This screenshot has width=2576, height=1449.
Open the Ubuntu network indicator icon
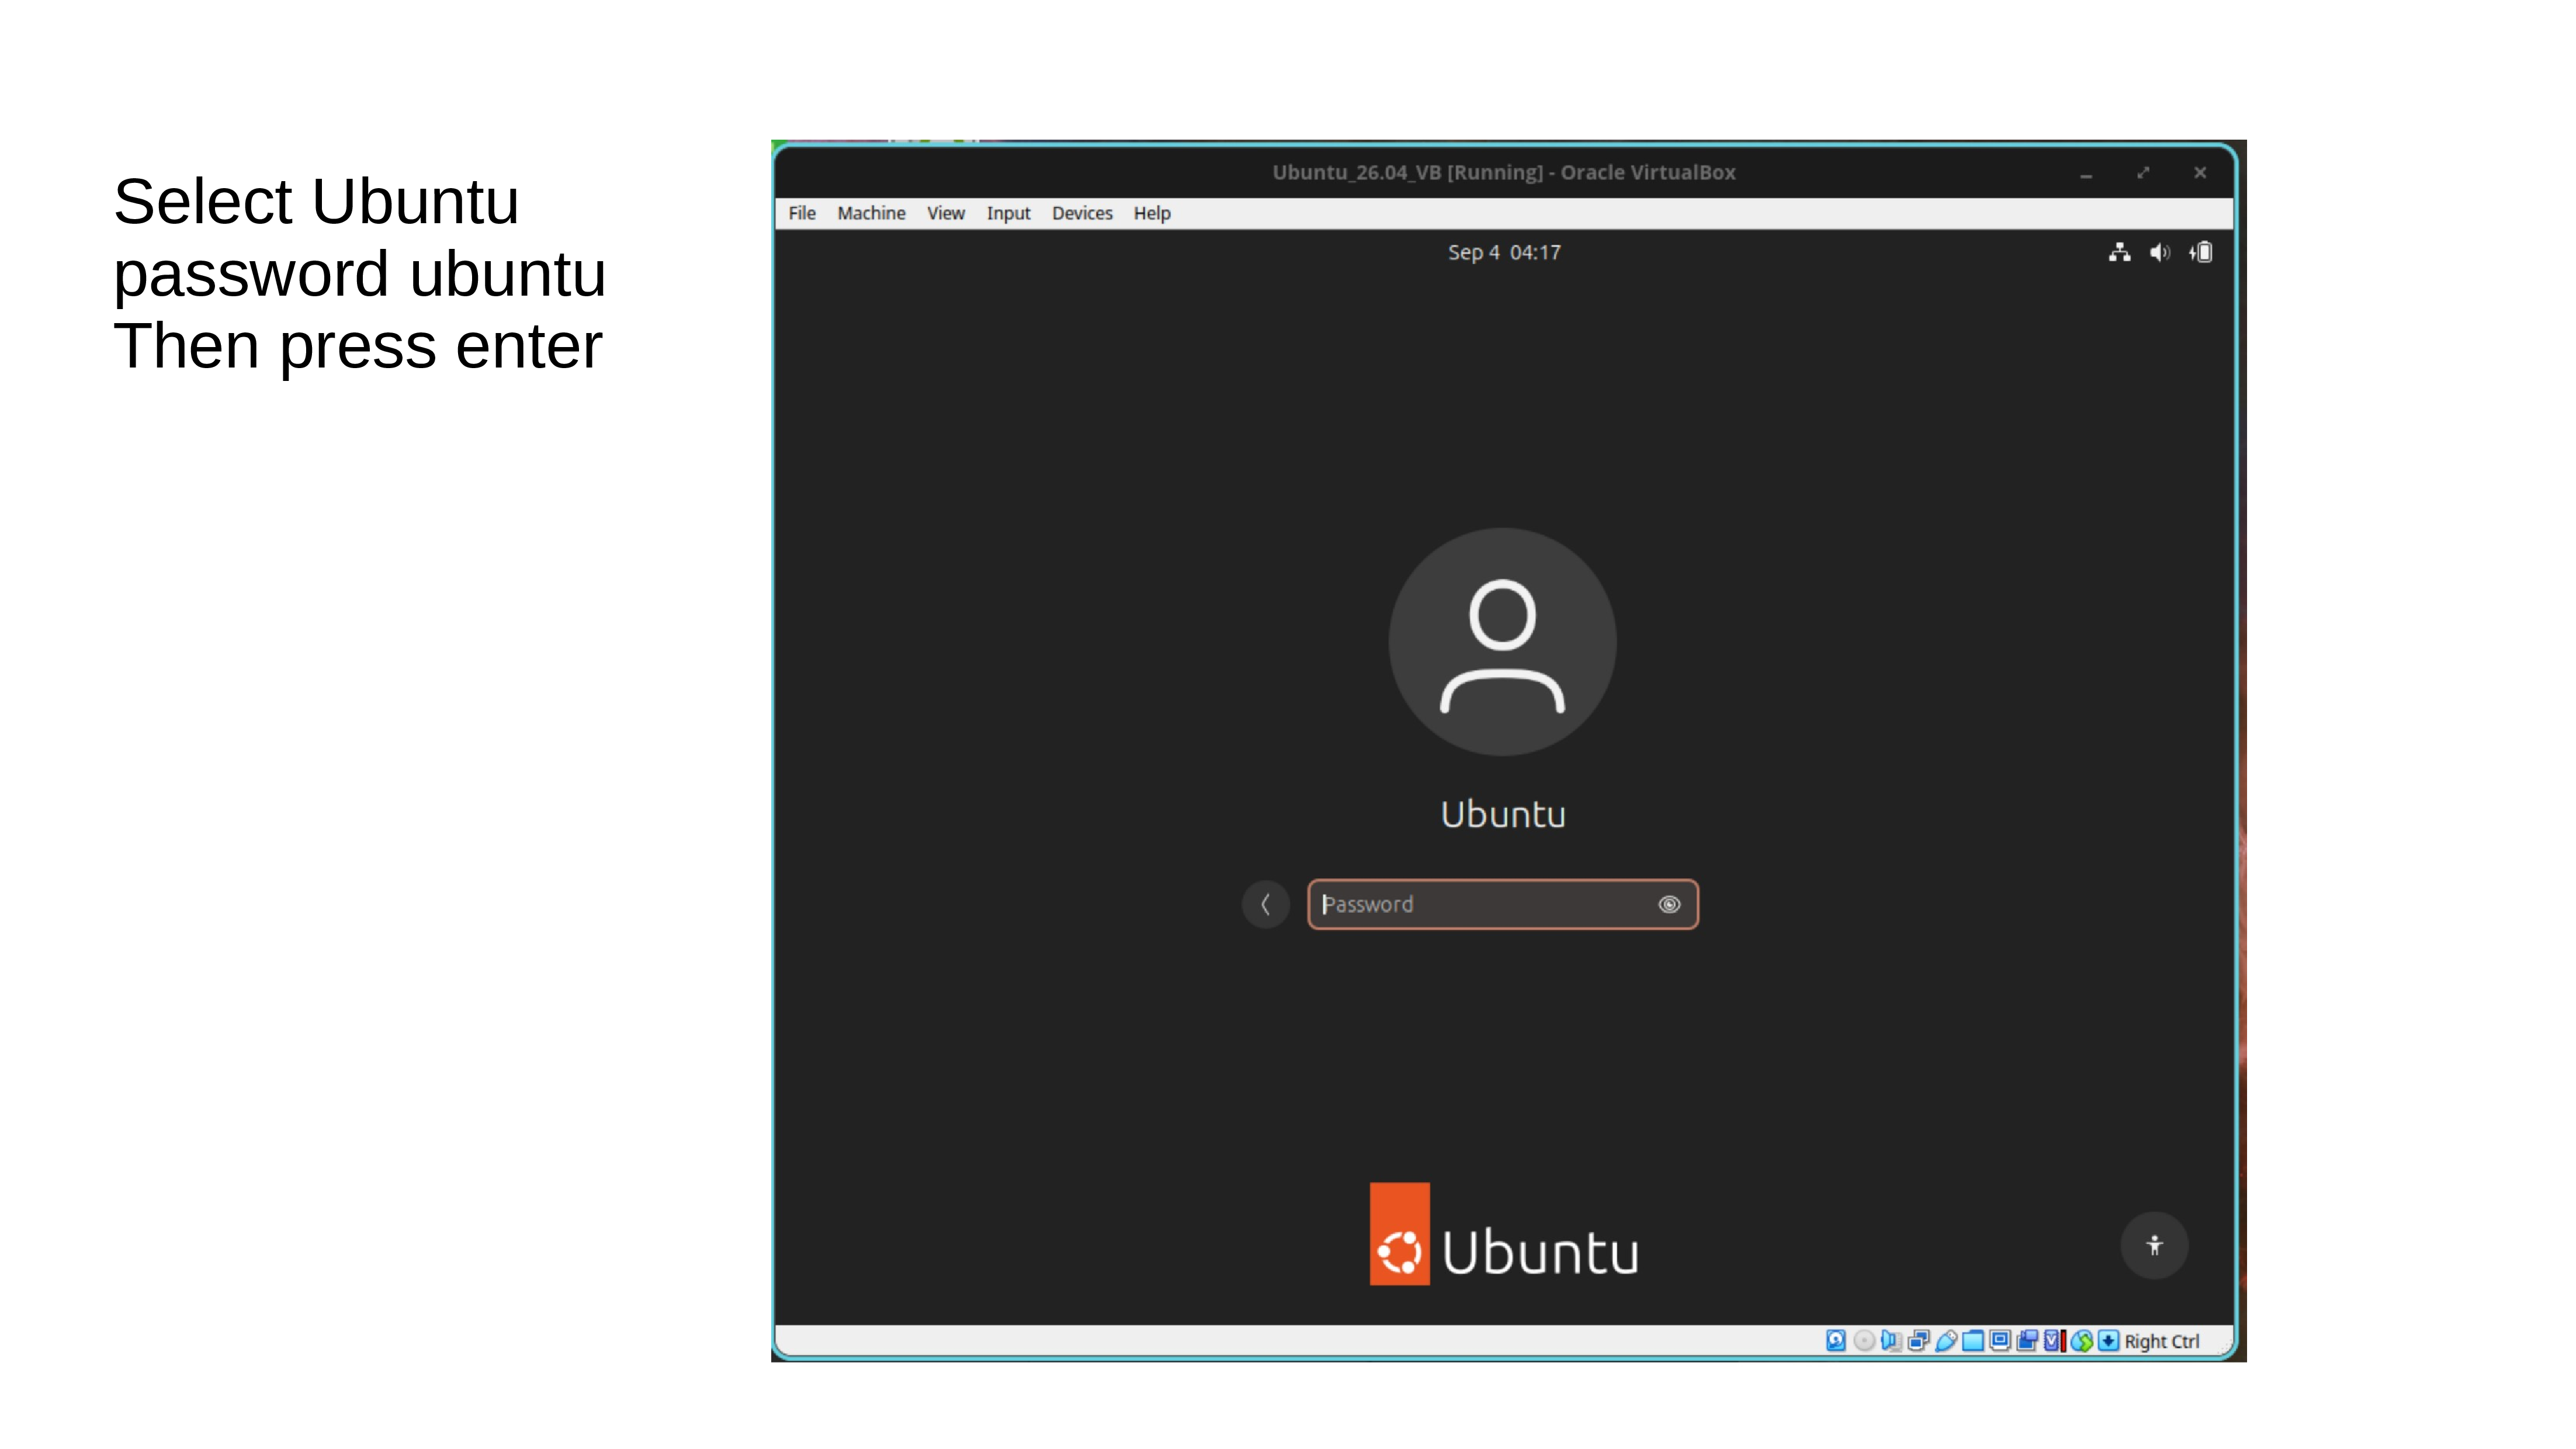2119,252
